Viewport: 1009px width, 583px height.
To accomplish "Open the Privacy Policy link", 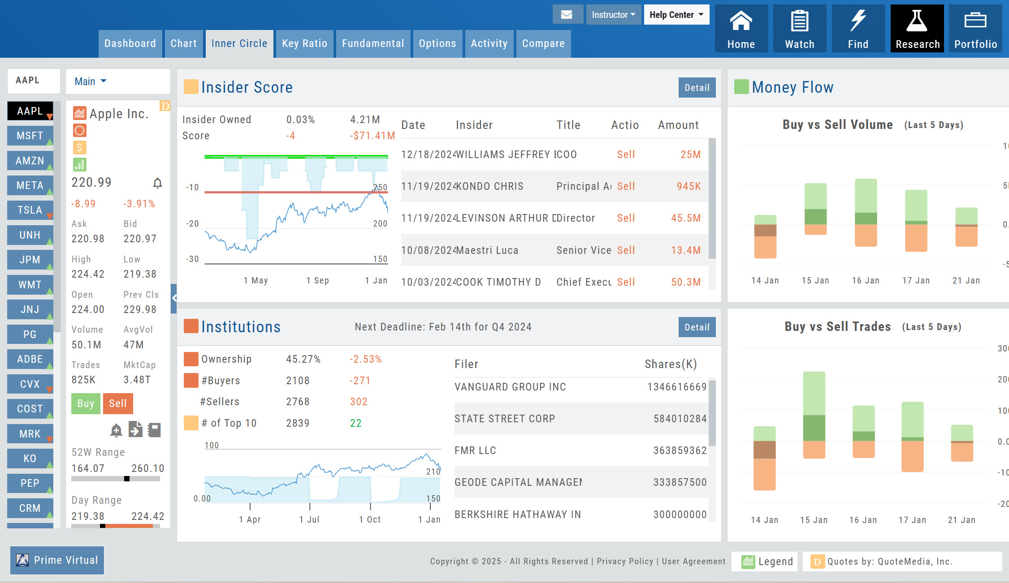I will pos(625,562).
